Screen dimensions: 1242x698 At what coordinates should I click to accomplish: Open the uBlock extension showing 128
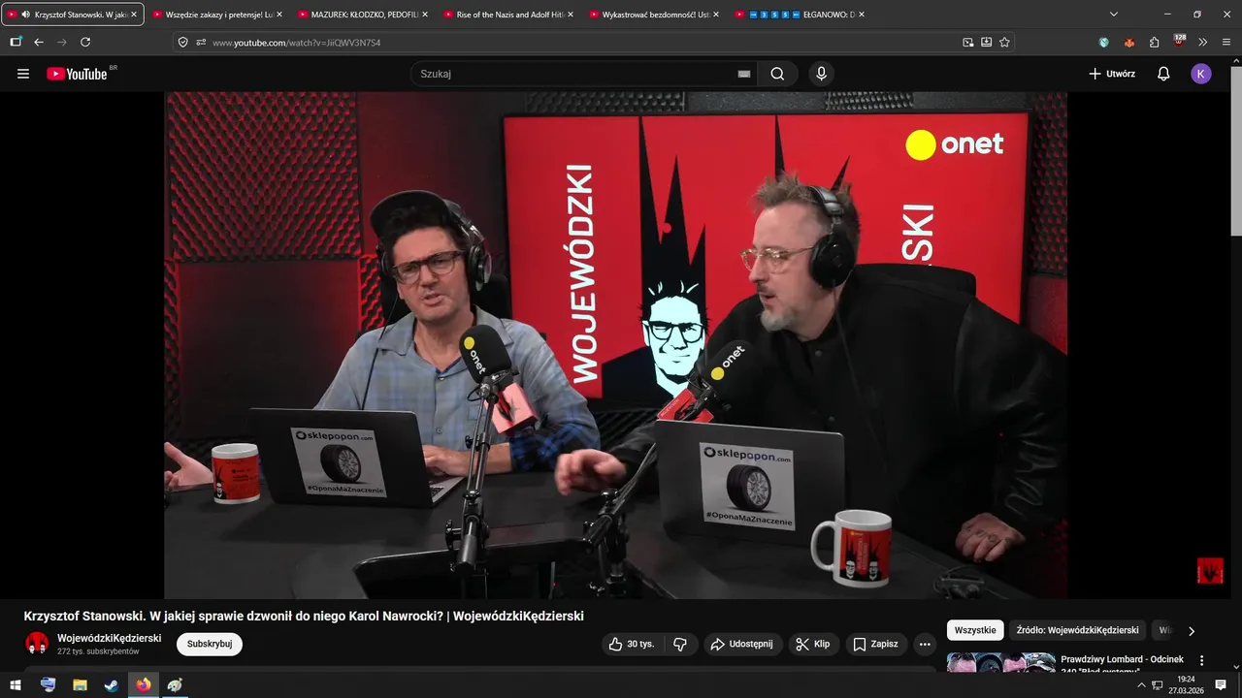[x=1179, y=41]
